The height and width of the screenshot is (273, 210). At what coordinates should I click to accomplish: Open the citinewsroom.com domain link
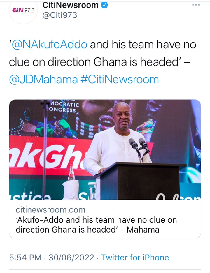50,210
